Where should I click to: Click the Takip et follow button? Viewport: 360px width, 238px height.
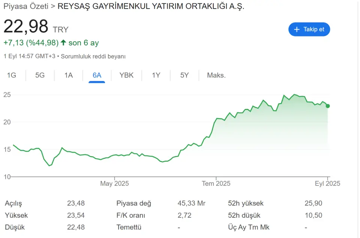coord(309,29)
